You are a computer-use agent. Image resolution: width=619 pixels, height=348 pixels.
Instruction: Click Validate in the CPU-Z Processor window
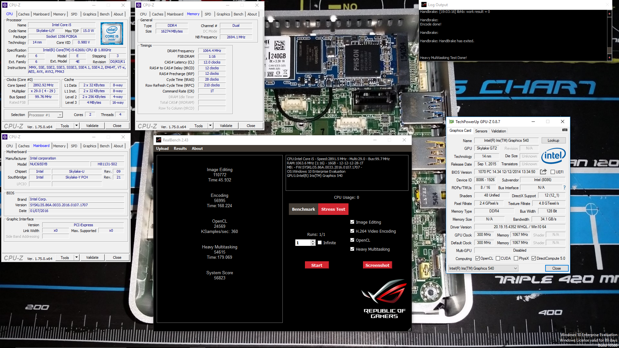coord(92,126)
